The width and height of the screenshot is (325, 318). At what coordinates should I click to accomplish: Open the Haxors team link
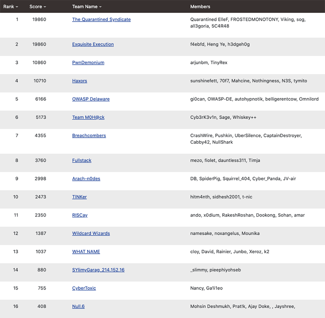coord(79,81)
